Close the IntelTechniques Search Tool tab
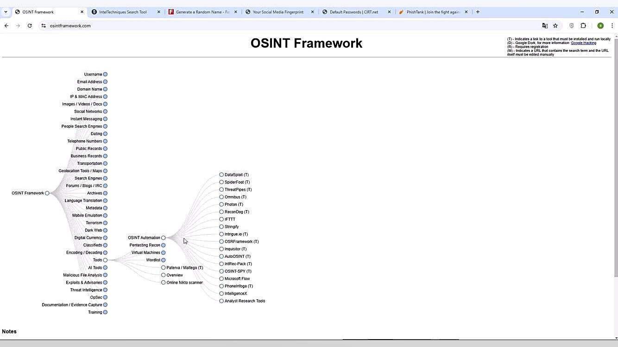This screenshot has width=618, height=347. (x=159, y=12)
